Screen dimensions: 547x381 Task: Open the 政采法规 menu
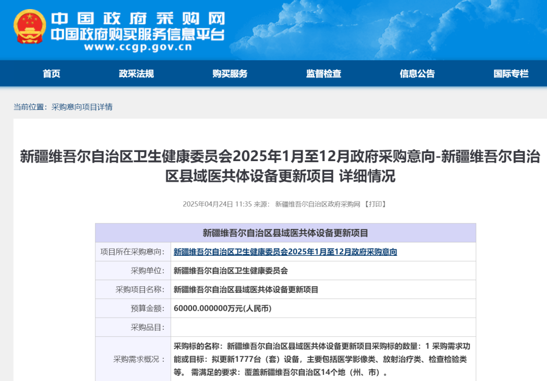tap(136, 73)
